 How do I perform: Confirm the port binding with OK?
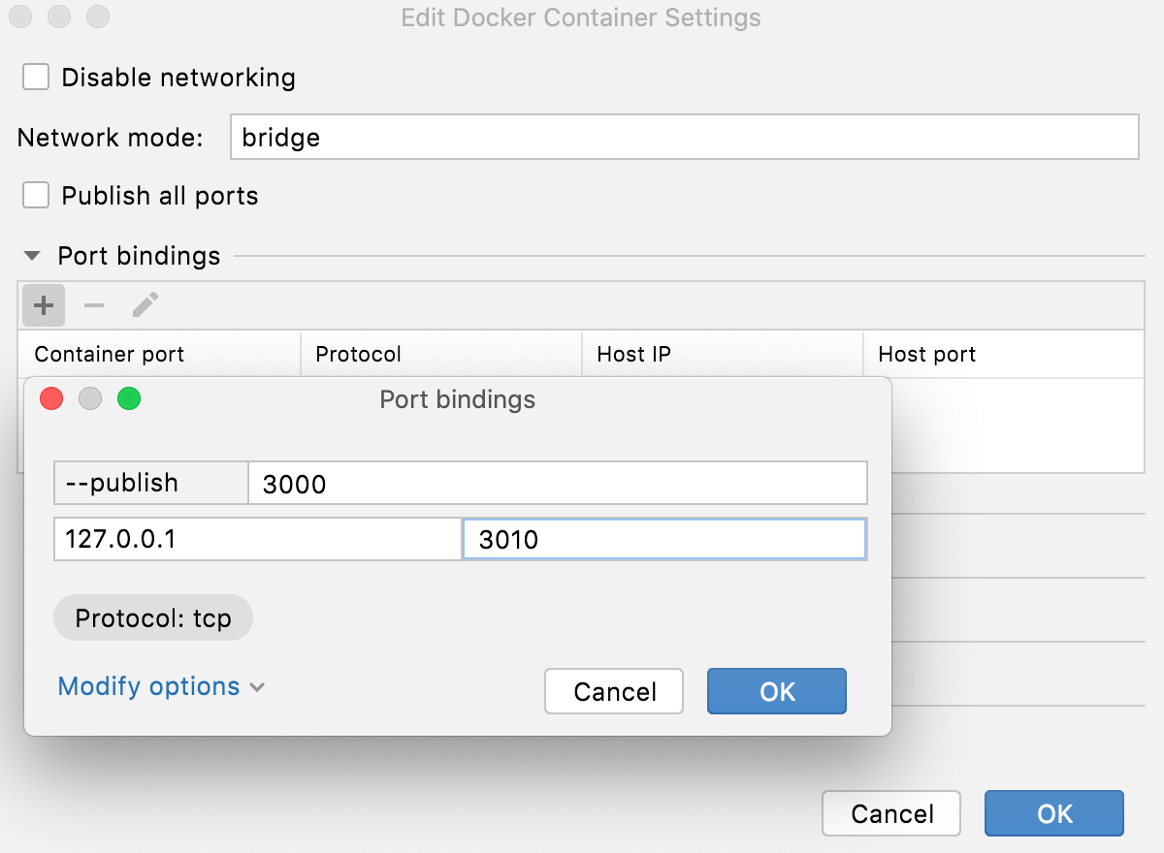click(x=776, y=691)
